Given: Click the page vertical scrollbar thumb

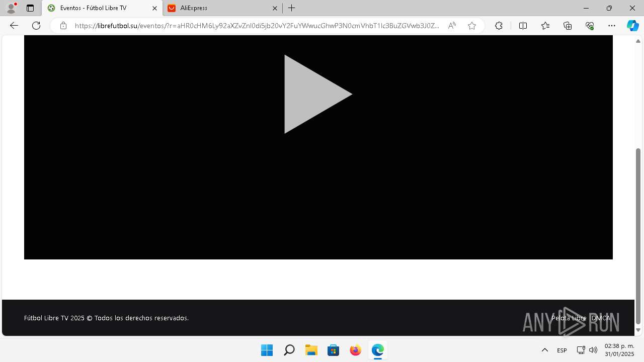Looking at the screenshot, I should [x=638, y=235].
